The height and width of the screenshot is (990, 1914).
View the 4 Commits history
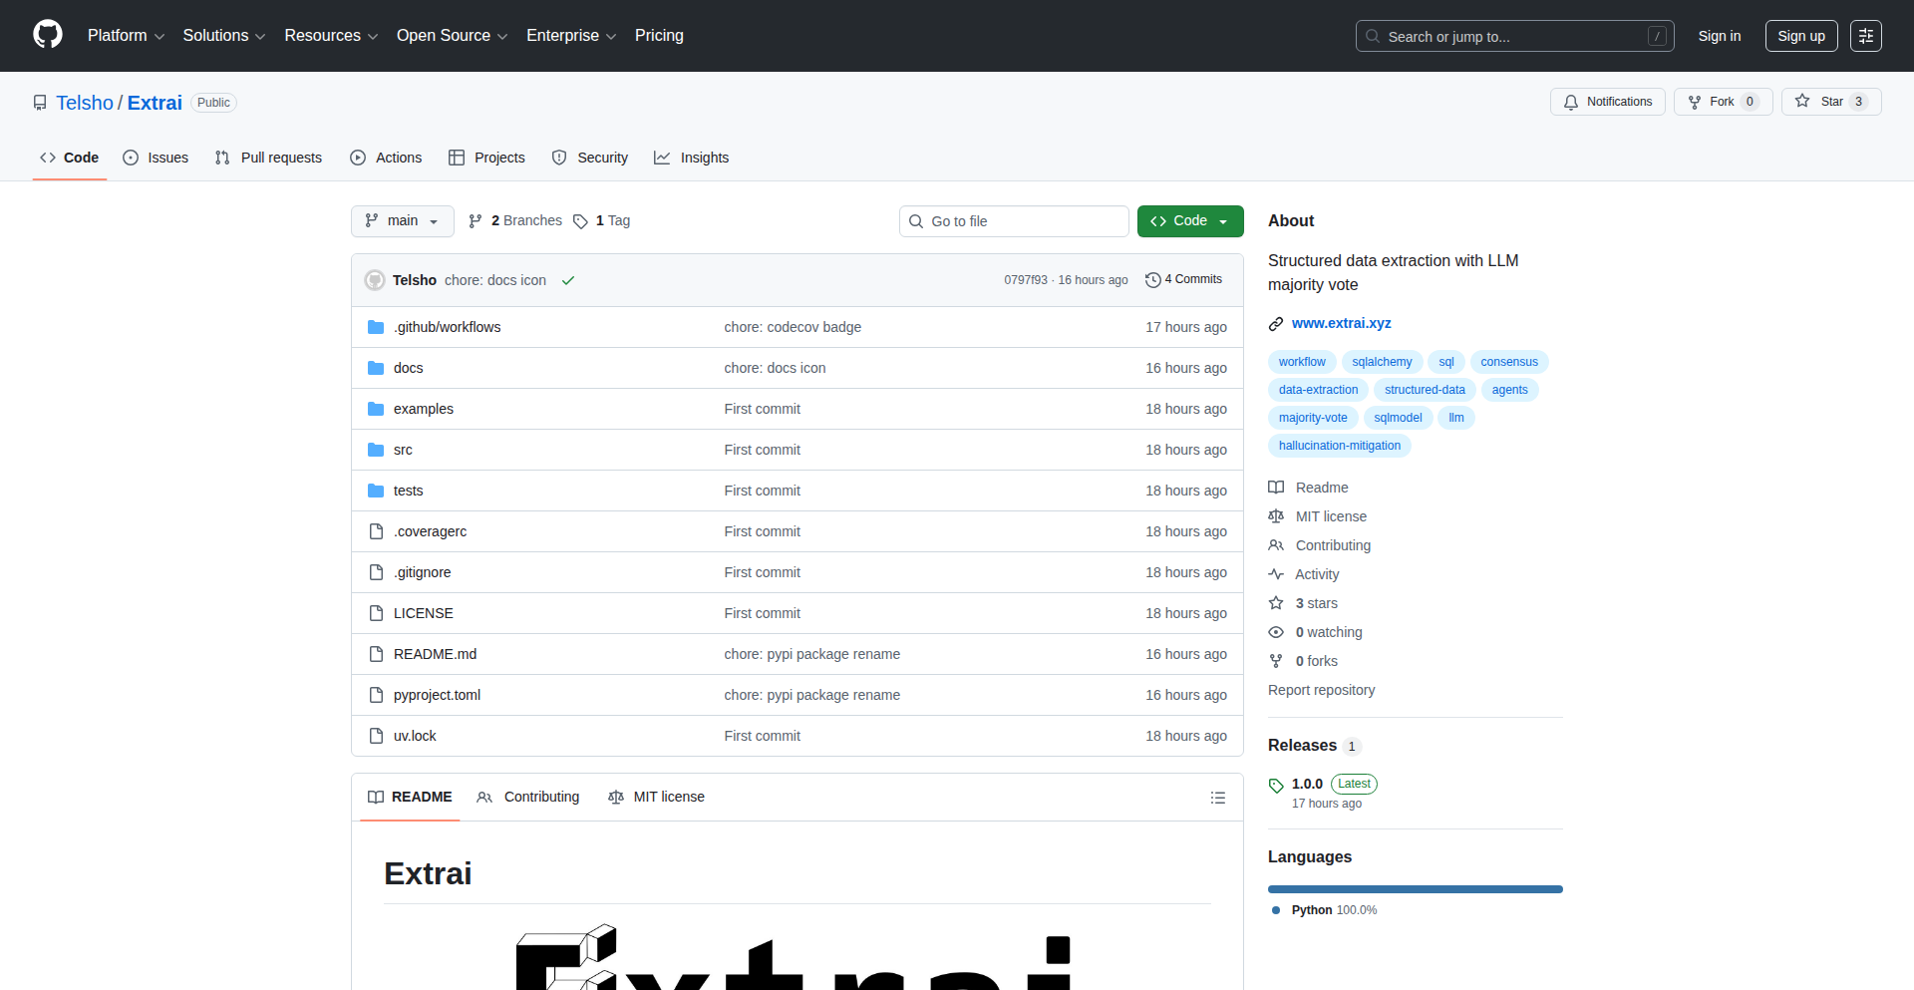tap(1184, 280)
